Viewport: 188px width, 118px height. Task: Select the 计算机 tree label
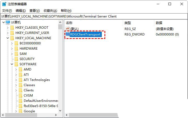16,22
